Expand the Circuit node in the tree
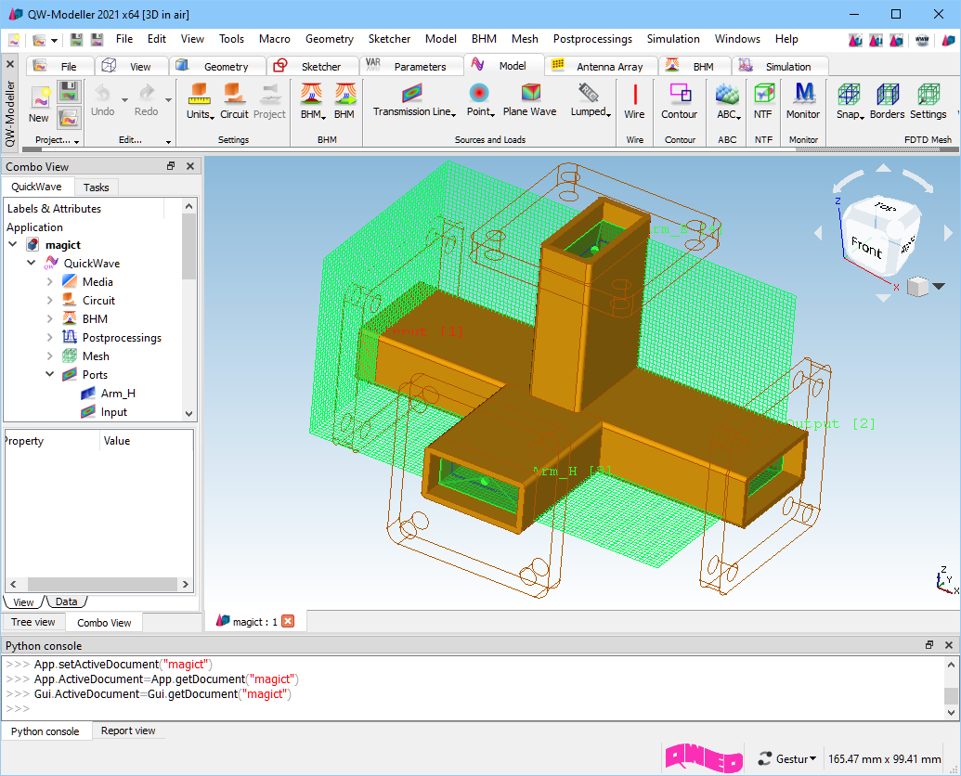Screen dimensions: 961x776 (49, 300)
